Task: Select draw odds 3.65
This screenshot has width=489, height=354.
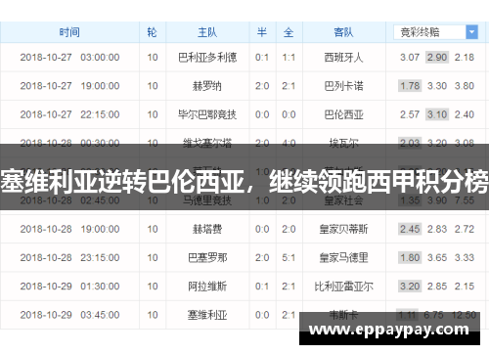Action: coord(437,258)
